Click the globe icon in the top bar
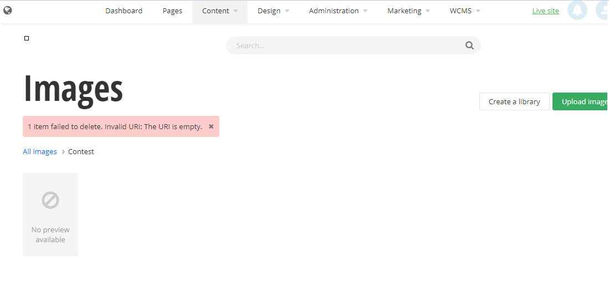 [x=7, y=11]
